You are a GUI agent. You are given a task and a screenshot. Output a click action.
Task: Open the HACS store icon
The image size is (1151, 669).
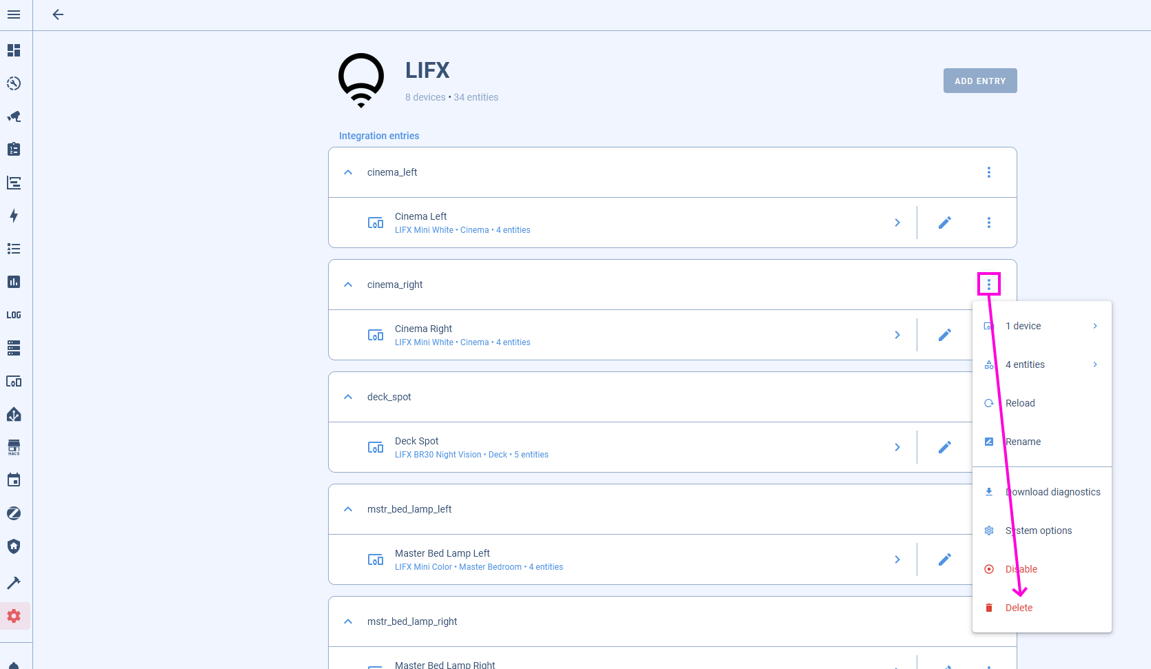[14, 447]
